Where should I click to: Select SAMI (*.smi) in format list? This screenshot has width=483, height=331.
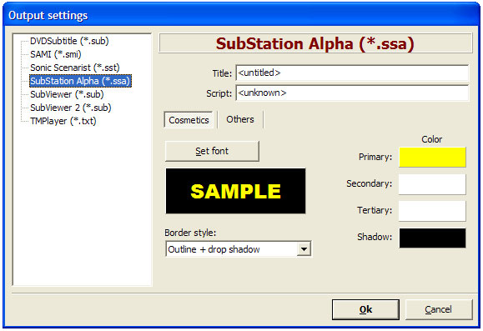pyautogui.click(x=56, y=54)
